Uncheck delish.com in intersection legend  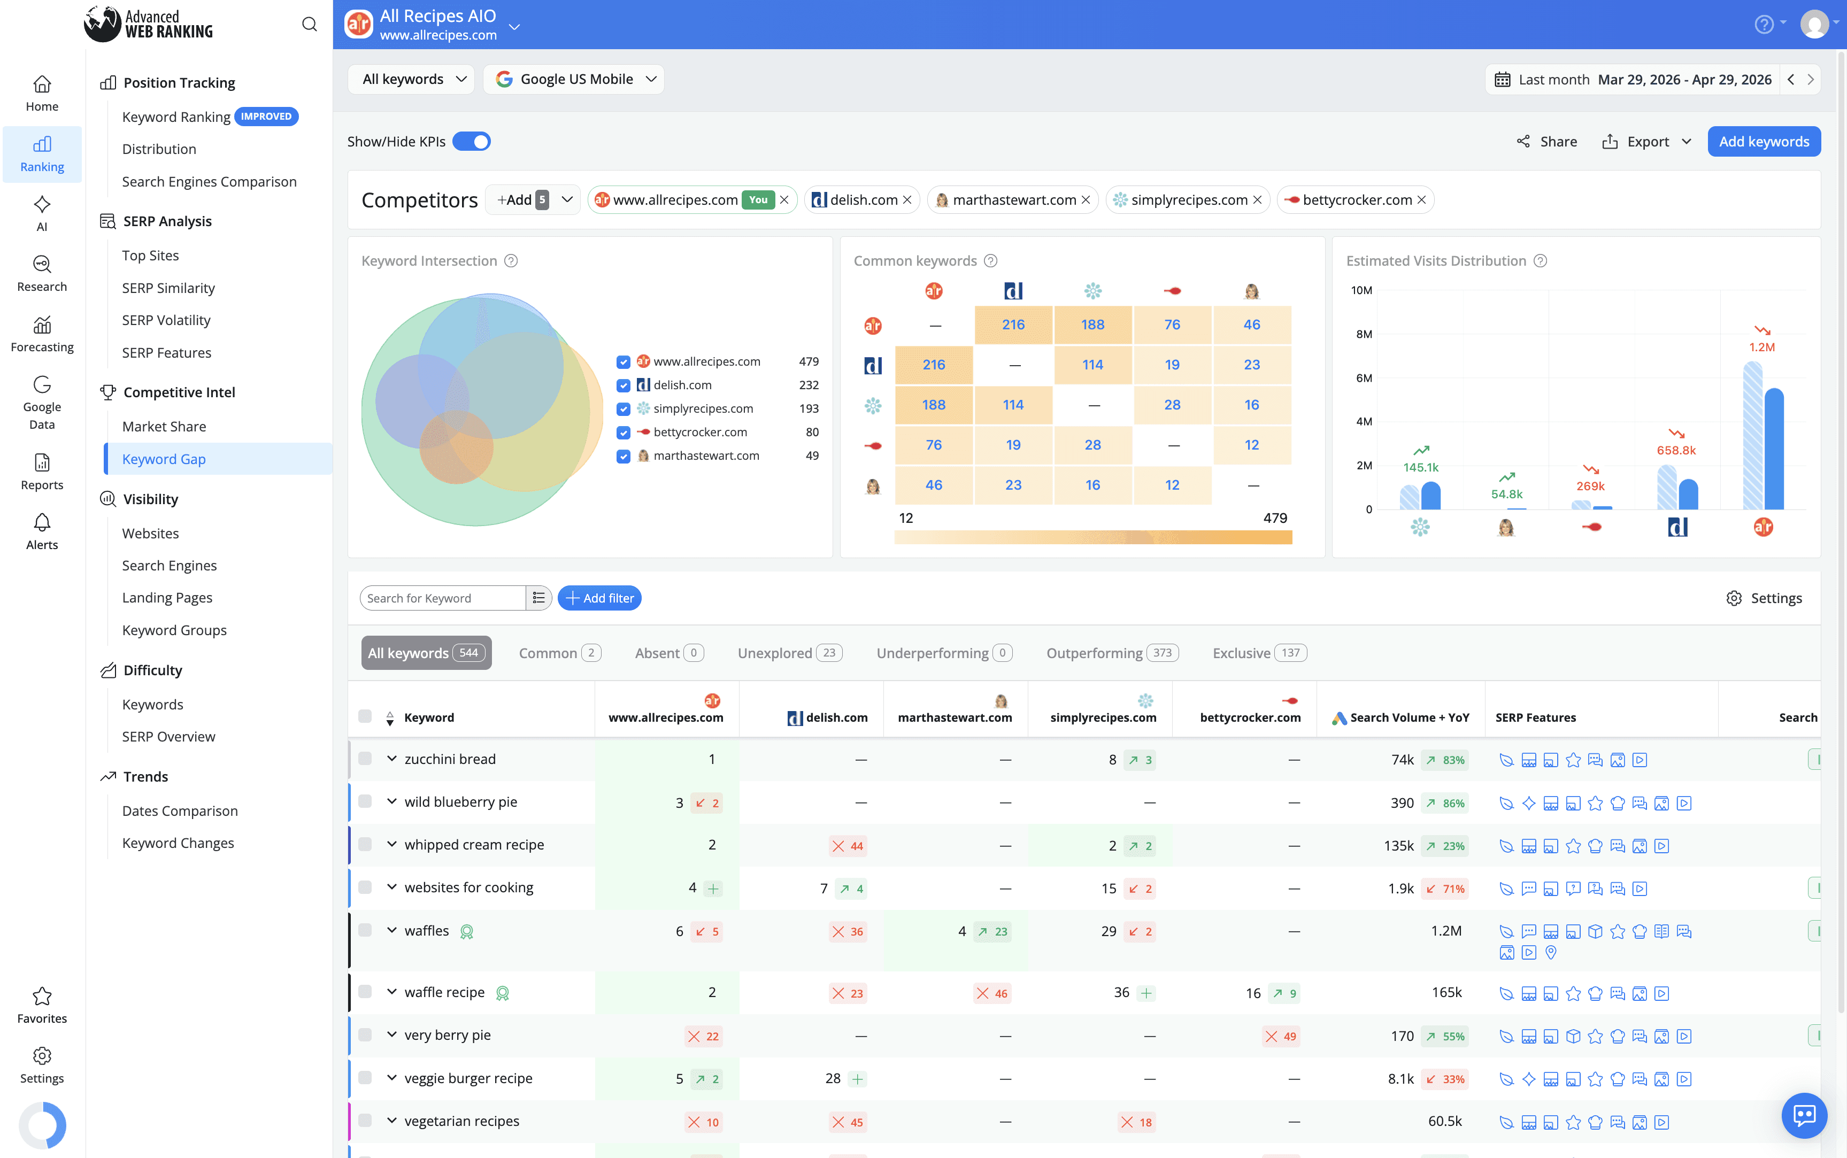point(623,385)
